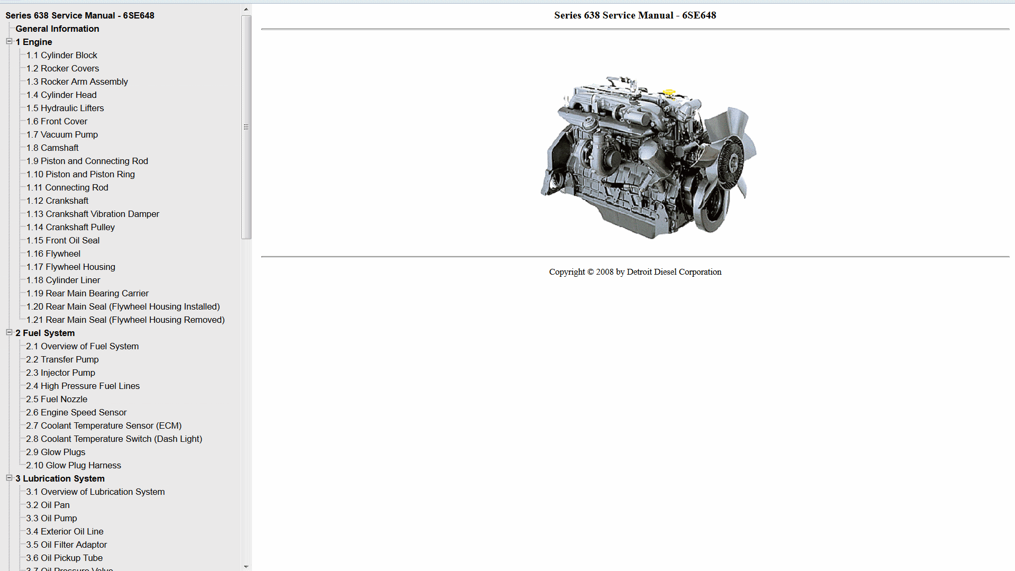Select the 1.1 Cylinder Block topic
1015x571 pixels.
click(x=61, y=55)
